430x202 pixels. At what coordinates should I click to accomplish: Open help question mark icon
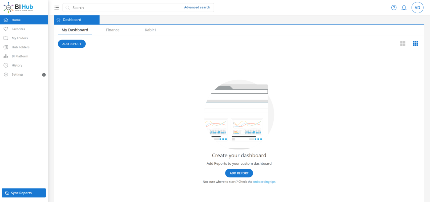[x=394, y=7]
